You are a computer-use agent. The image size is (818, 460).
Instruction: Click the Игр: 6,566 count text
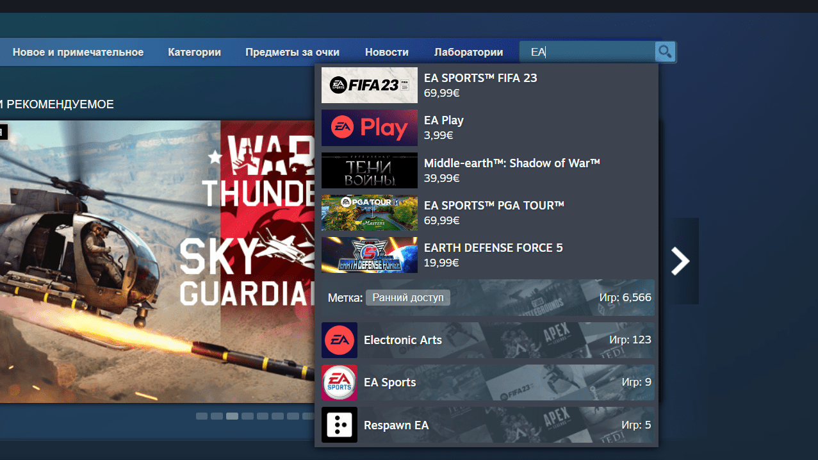[625, 298]
